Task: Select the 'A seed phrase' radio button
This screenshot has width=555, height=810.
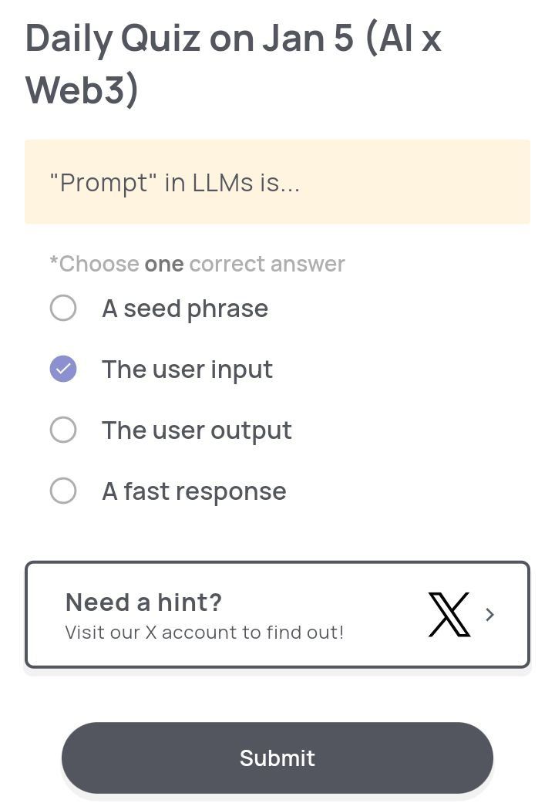Action: click(x=63, y=308)
